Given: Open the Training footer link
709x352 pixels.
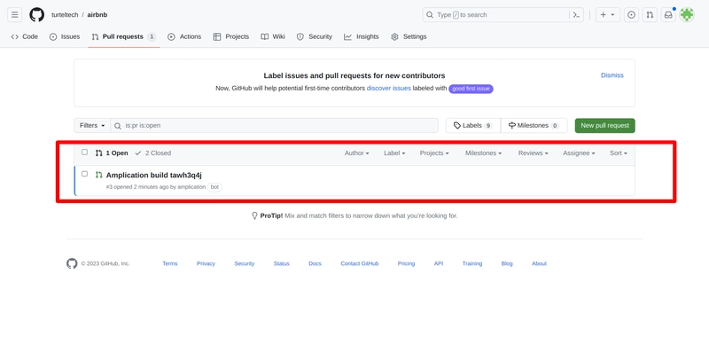Looking at the screenshot, I should point(472,263).
